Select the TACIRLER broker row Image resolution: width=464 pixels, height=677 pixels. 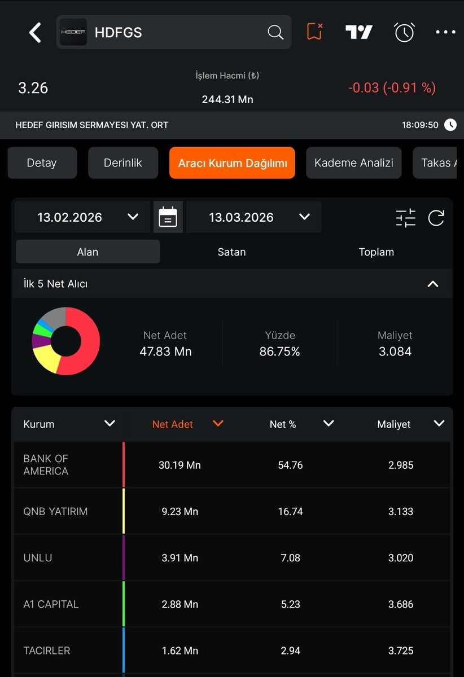232,650
